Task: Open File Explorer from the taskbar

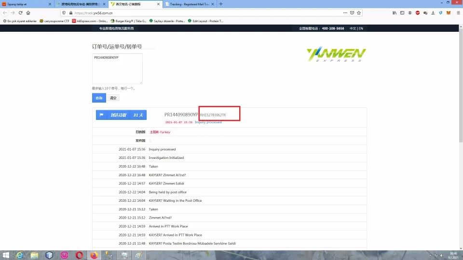Action: point(35,255)
